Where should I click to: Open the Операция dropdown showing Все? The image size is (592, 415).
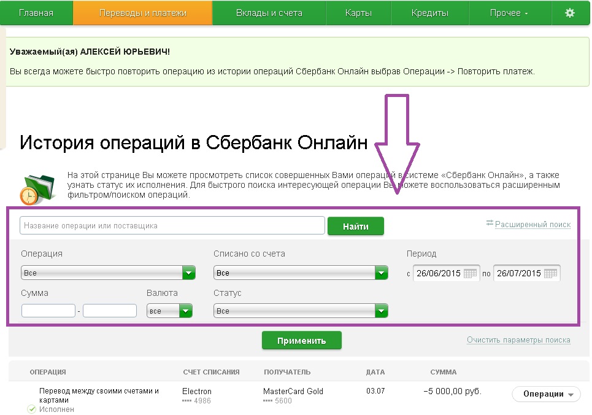pyautogui.click(x=188, y=271)
